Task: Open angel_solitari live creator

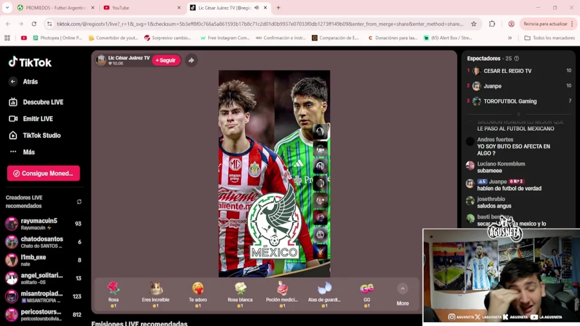Action: (43, 278)
